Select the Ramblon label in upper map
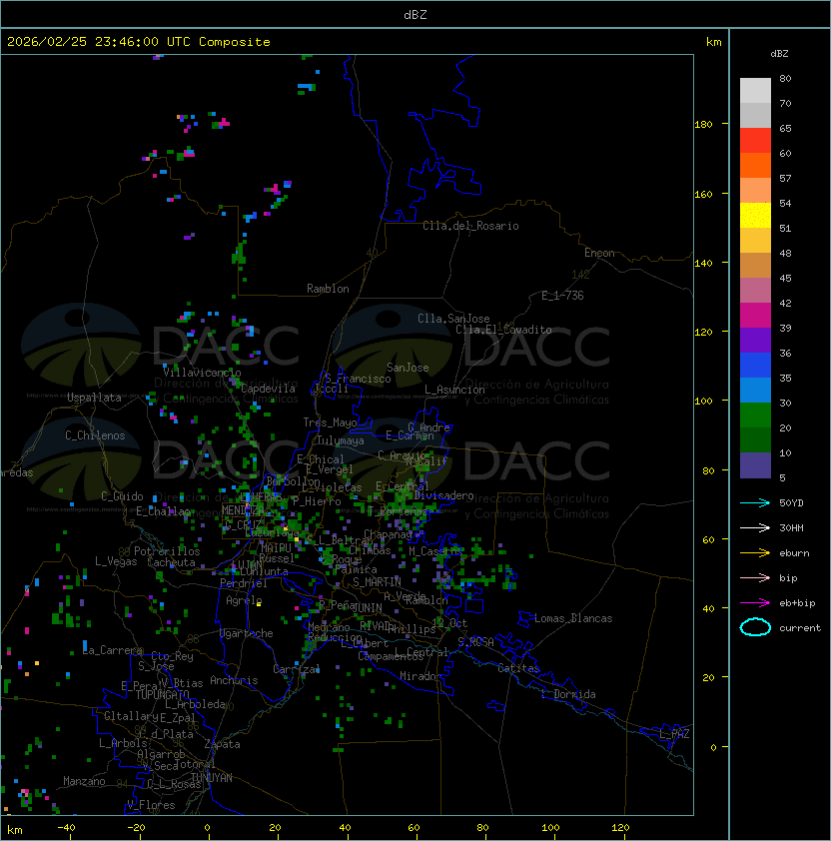The width and height of the screenshot is (831, 841). (x=328, y=289)
